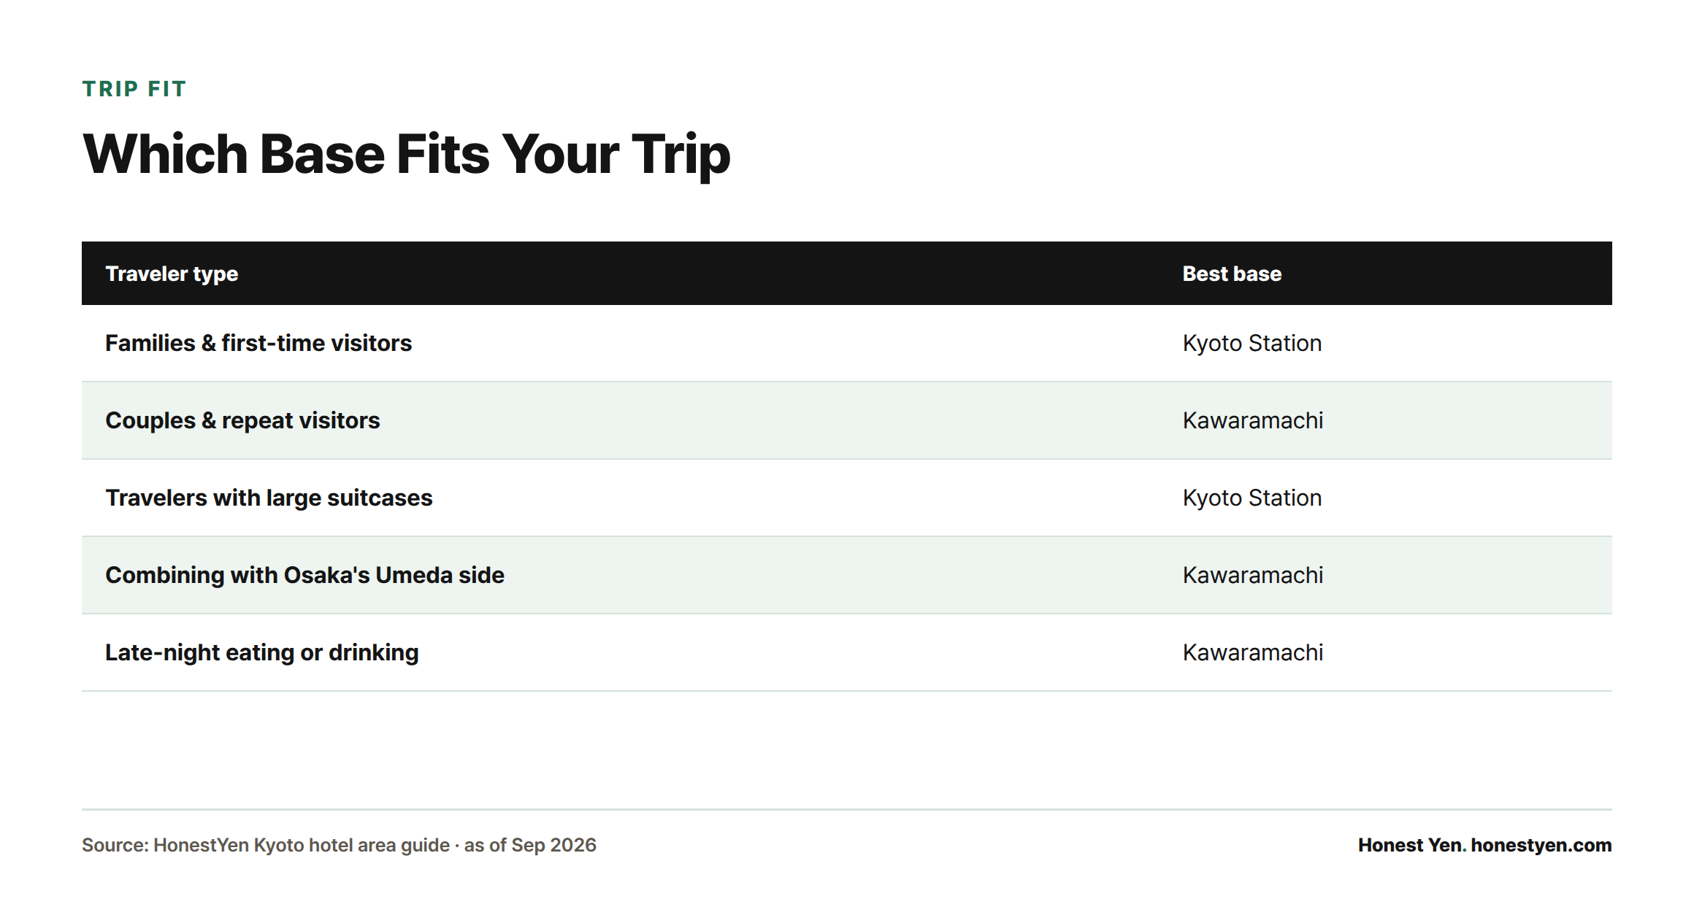
Task: Click the word 'Trip' in the title
Action: (x=681, y=155)
